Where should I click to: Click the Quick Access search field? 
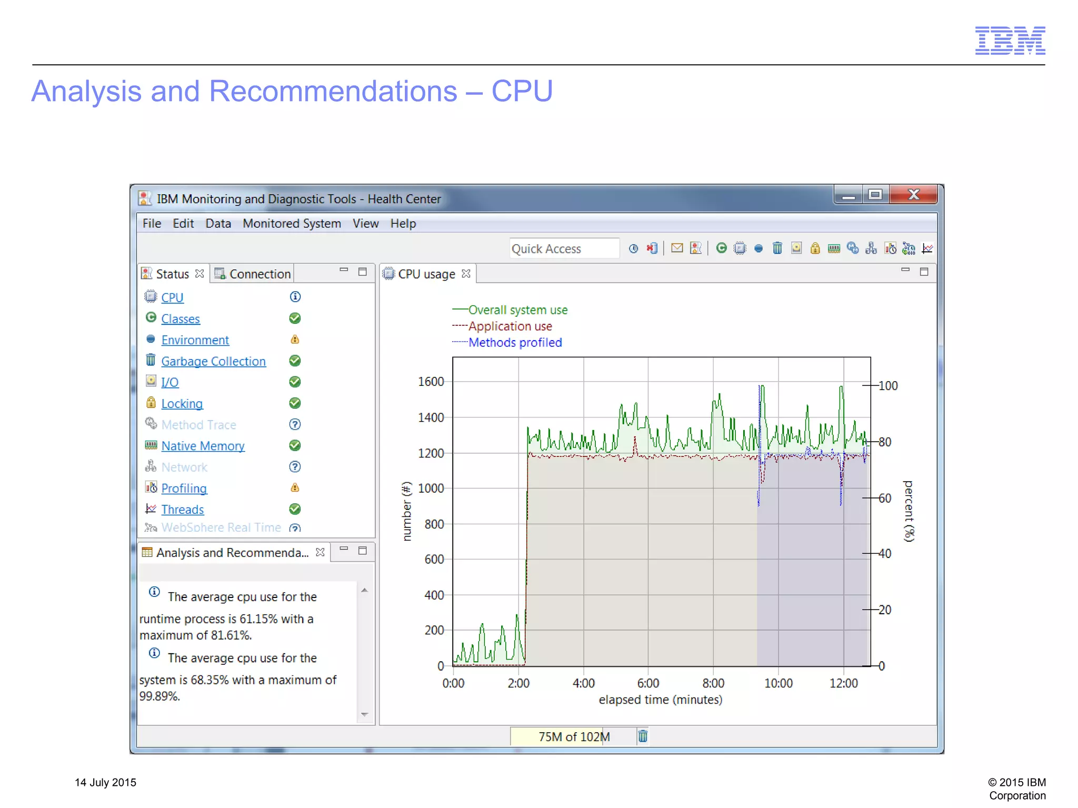(564, 248)
